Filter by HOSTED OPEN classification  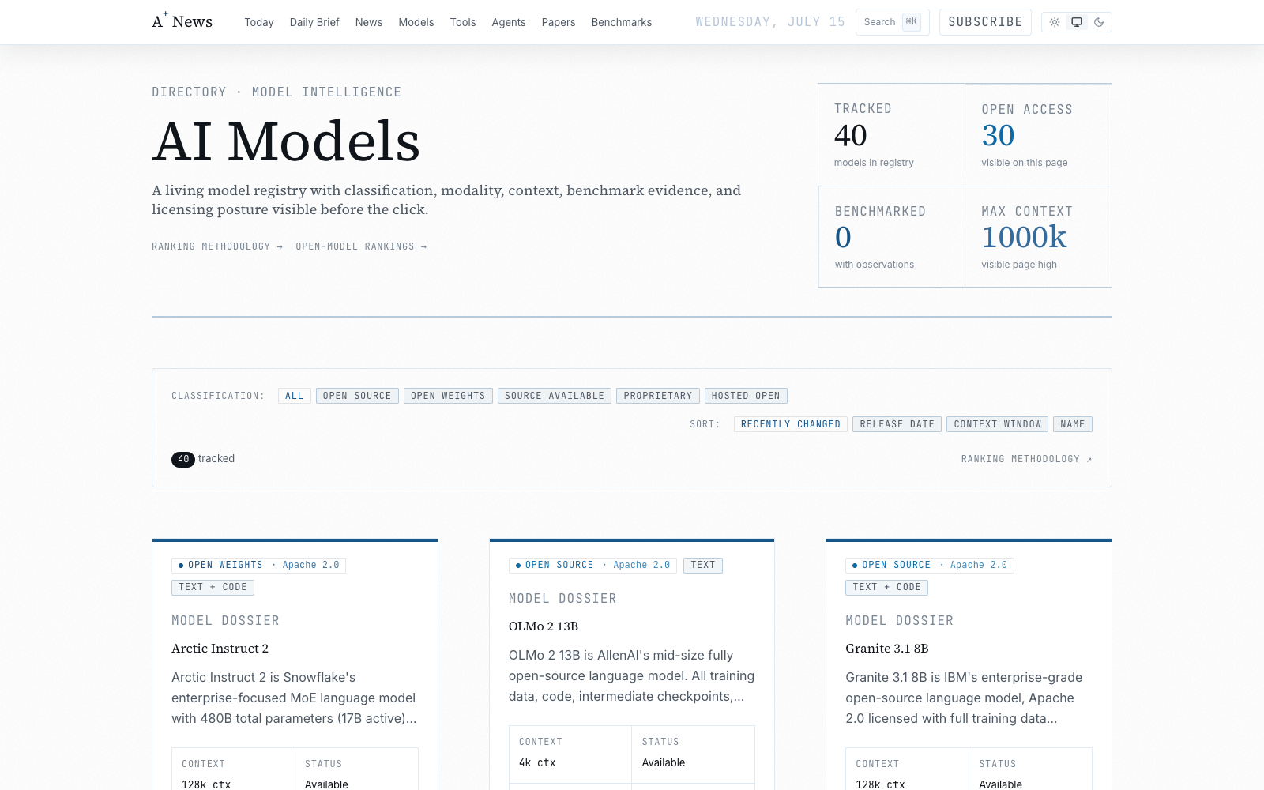(x=746, y=396)
